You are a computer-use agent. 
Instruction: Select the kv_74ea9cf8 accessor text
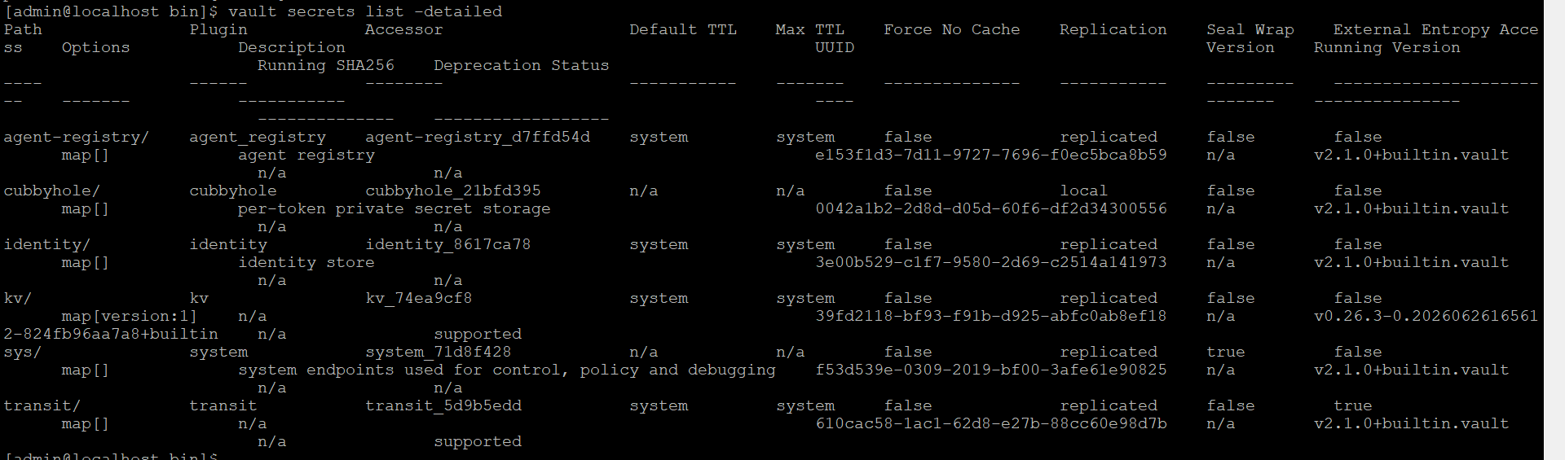[419, 298]
